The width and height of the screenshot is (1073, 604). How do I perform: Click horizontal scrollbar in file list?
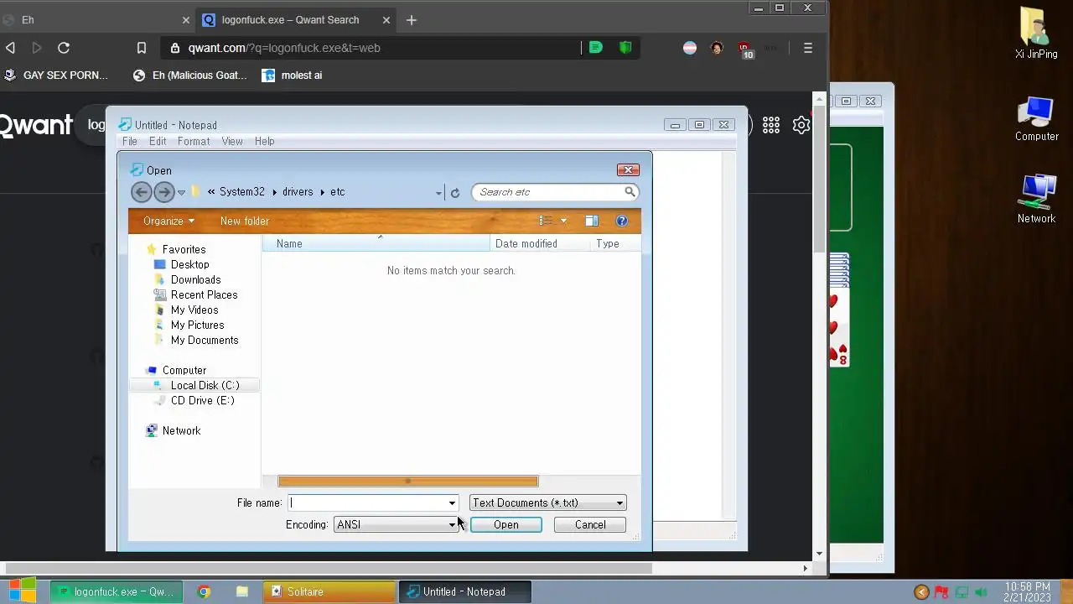click(x=408, y=482)
